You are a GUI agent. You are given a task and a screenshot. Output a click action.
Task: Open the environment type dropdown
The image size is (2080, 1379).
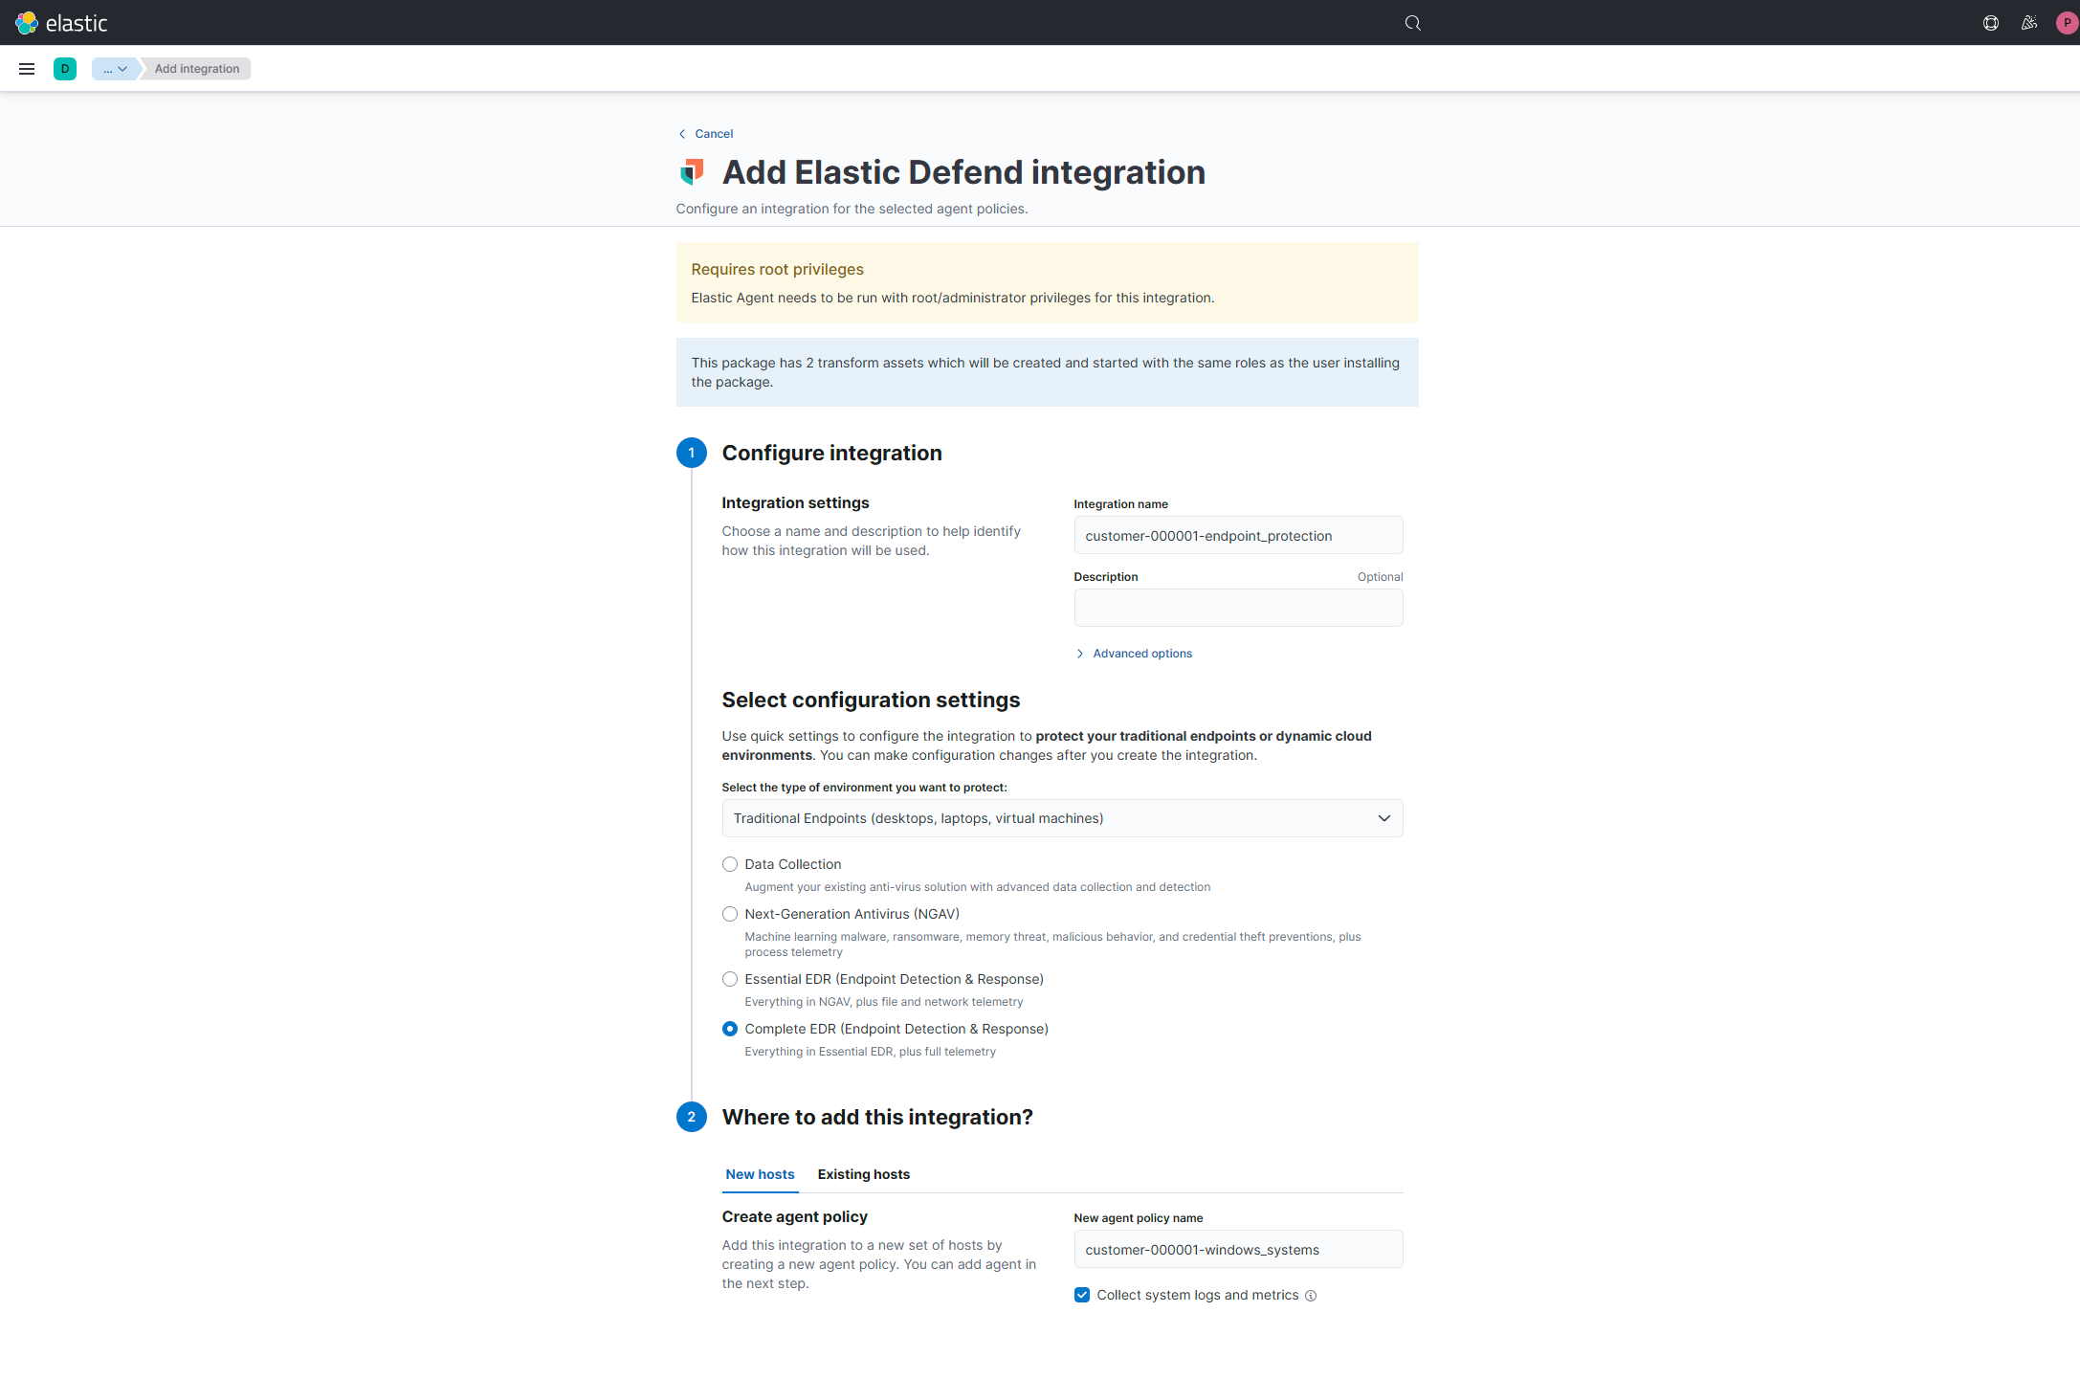tap(1062, 818)
